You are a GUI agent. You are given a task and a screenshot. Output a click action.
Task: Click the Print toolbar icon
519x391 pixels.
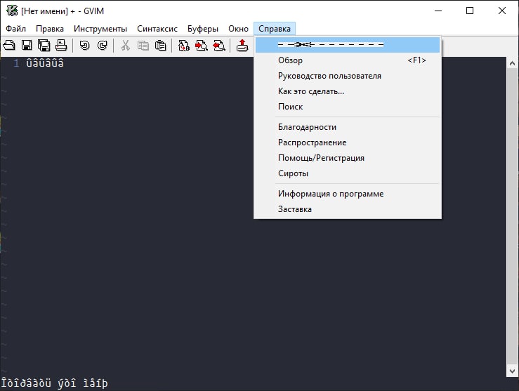click(x=61, y=45)
